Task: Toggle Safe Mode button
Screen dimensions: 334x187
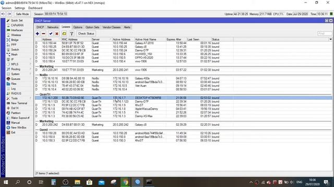Action: [x=22, y=14]
